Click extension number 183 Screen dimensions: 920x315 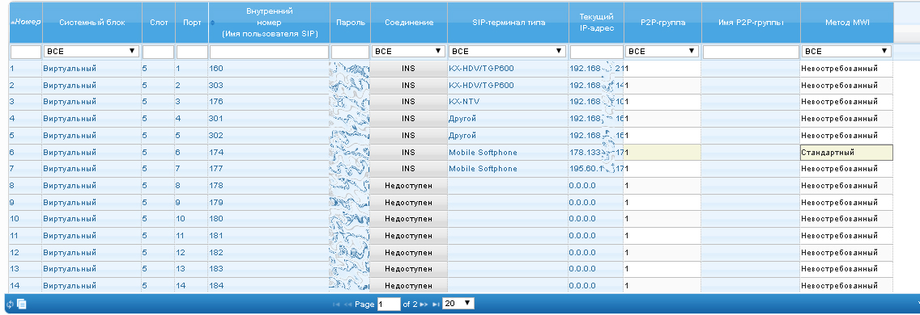[216, 269]
